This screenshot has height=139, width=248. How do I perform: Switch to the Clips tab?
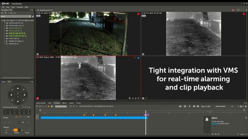point(50,103)
